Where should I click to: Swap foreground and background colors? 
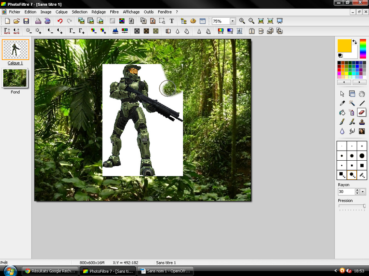355,42
